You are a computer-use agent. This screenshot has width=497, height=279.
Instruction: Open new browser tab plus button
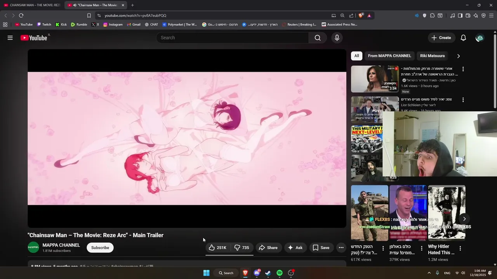132,5
